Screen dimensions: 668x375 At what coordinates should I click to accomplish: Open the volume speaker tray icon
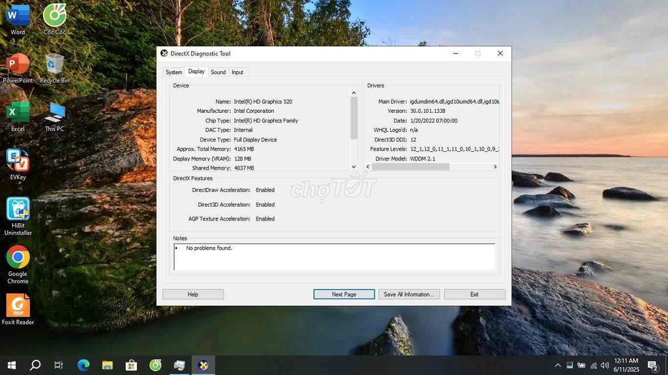tap(605, 365)
